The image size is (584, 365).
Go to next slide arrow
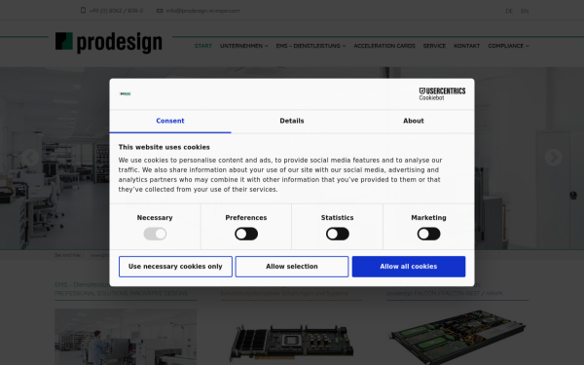coord(553,157)
